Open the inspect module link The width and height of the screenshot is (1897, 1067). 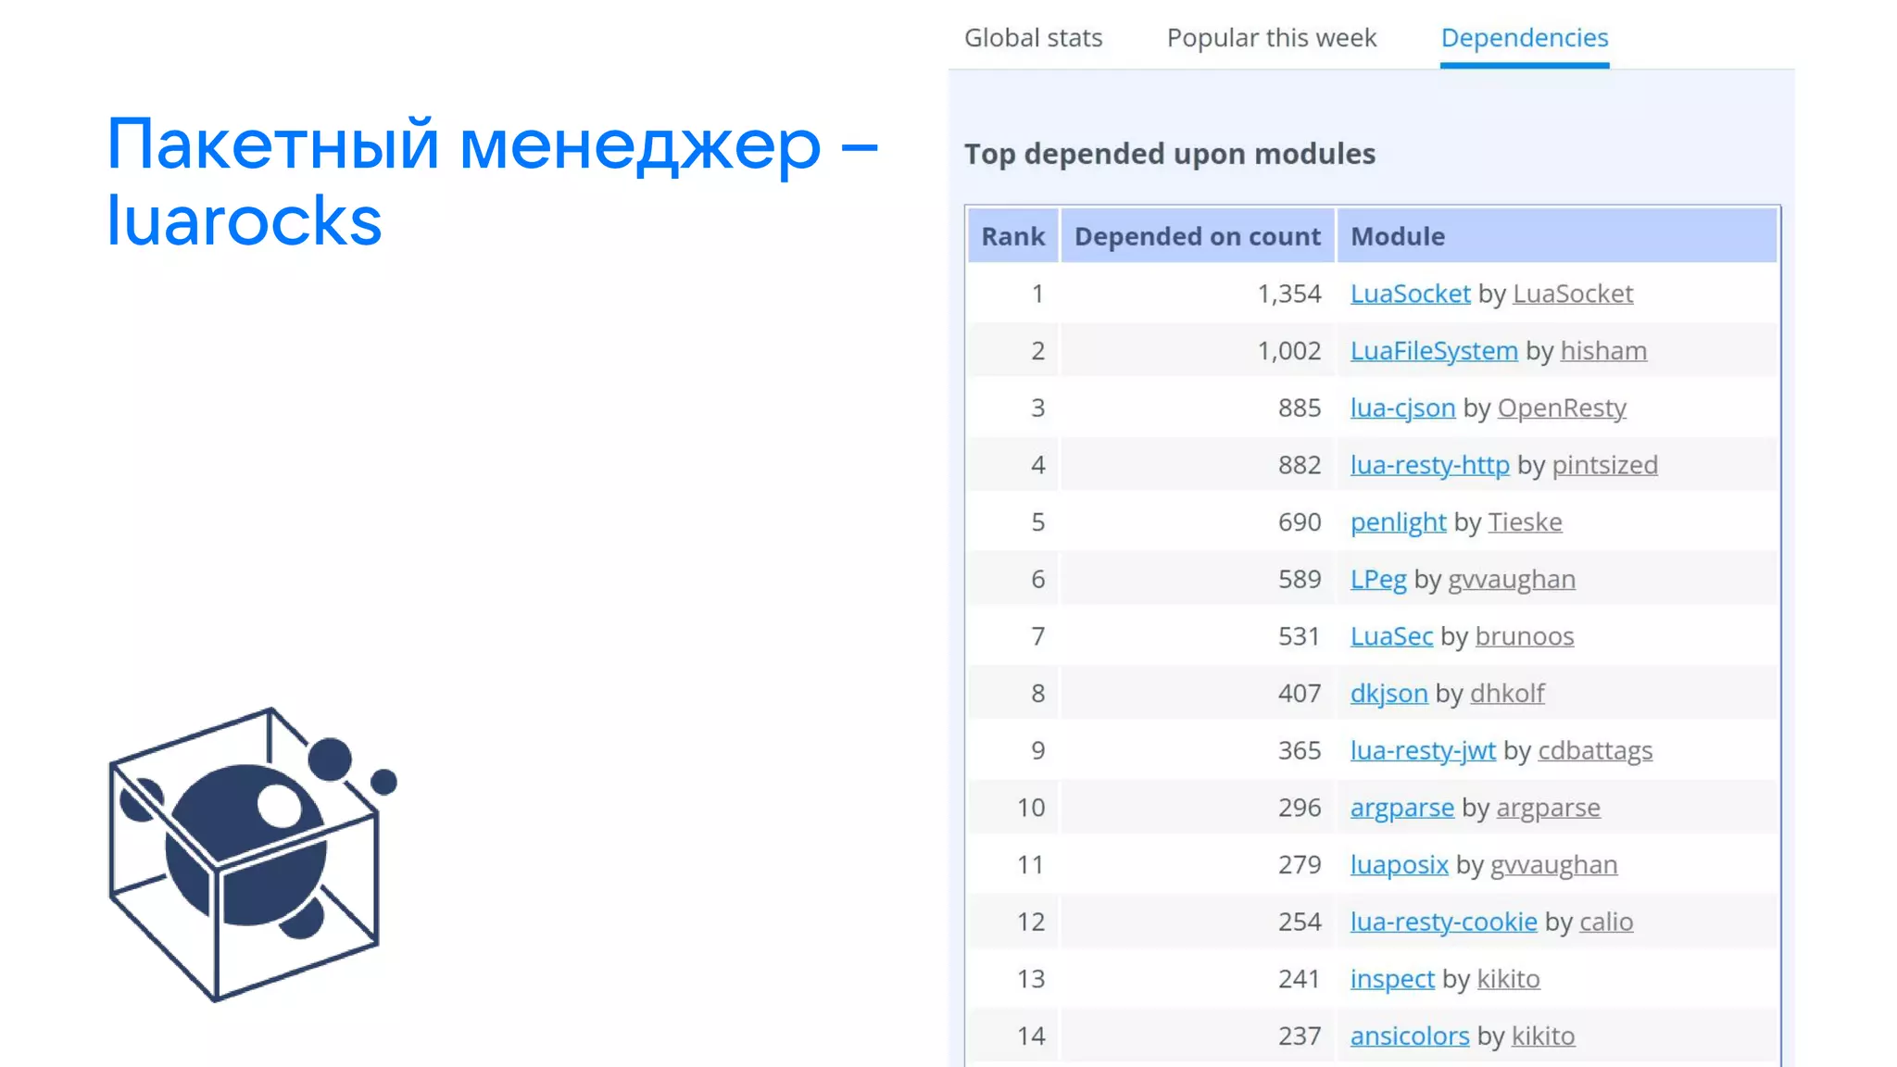tap(1391, 979)
